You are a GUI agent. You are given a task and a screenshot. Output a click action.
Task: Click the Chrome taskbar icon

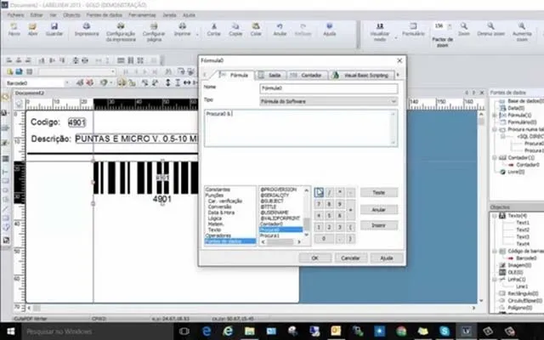pyautogui.click(x=401, y=331)
